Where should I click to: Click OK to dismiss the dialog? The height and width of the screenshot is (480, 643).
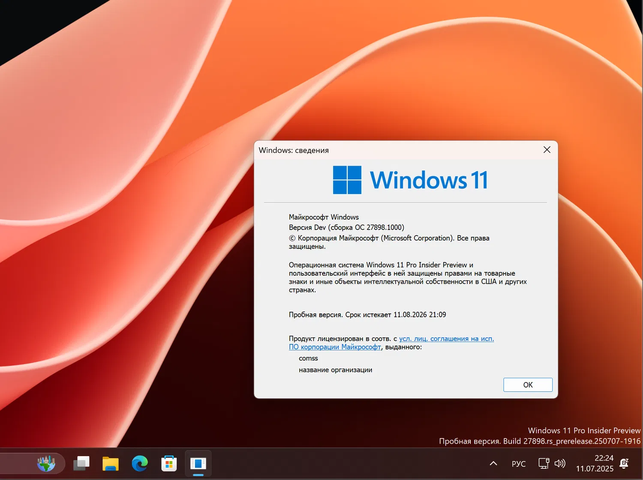click(x=528, y=385)
